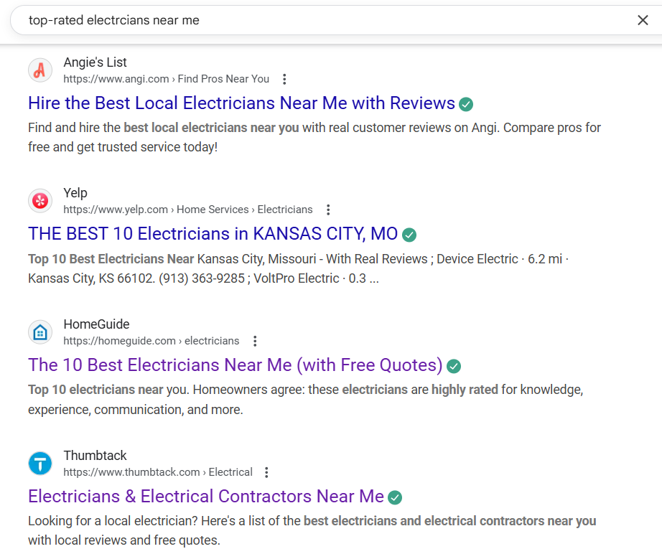Click the Thumbtack logo icon
662x554 pixels.
40,463
